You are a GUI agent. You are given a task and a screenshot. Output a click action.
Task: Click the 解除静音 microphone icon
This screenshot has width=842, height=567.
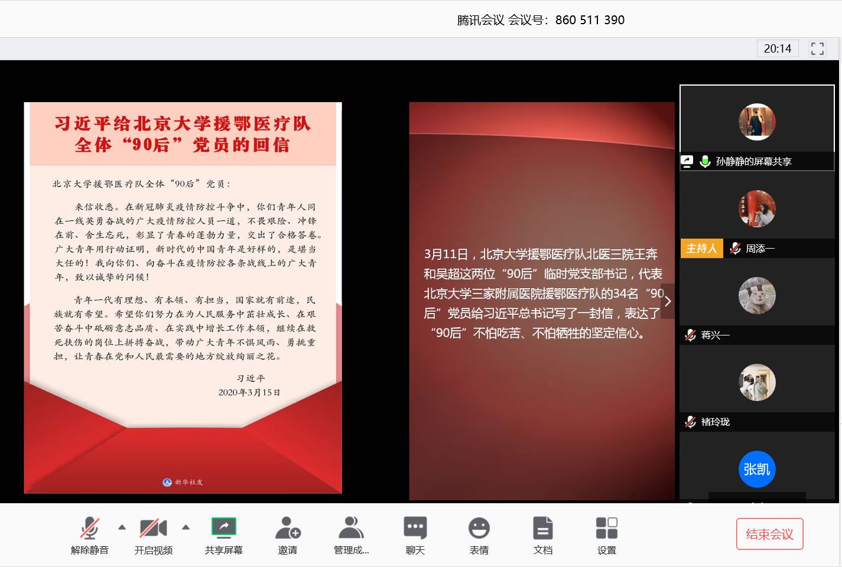[90, 527]
